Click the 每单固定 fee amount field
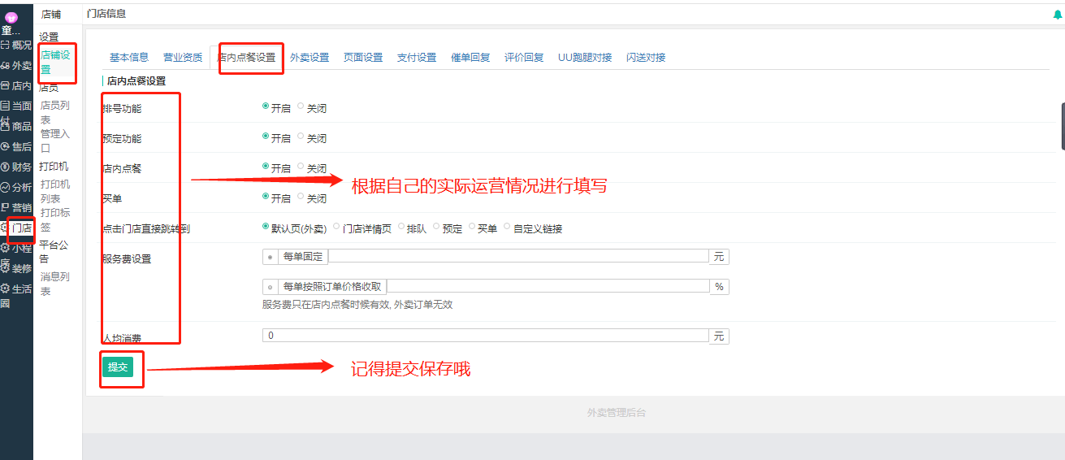Viewport: 1065px width, 460px height. coord(519,256)
